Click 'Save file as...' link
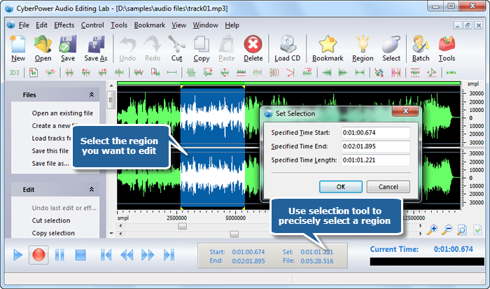 point(50,164)
